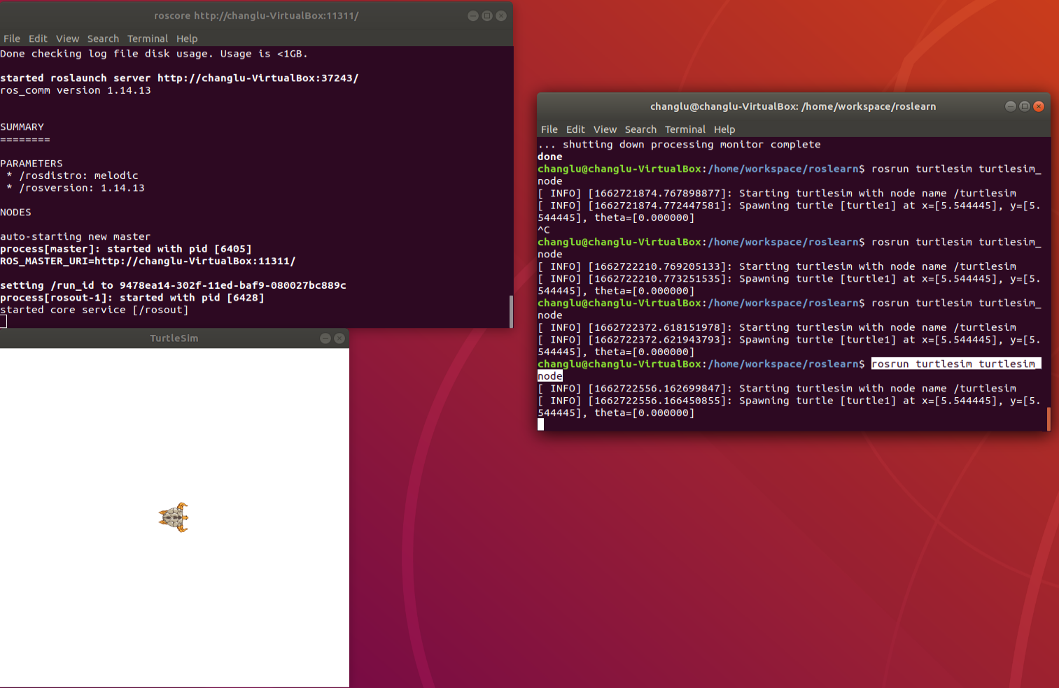1059x688 pixels.
Task: Click 'shutting down processing monitor complete' line
Action: pos(679,145)
